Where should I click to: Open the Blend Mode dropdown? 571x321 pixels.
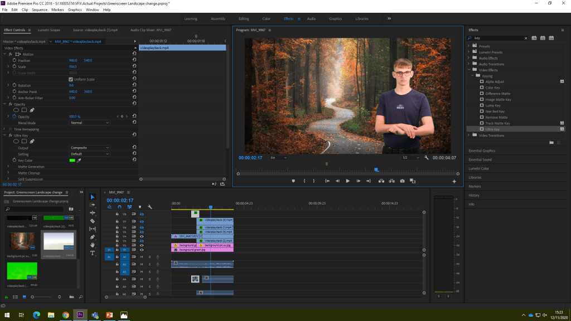pyautogui.click(x=90, y=123)
